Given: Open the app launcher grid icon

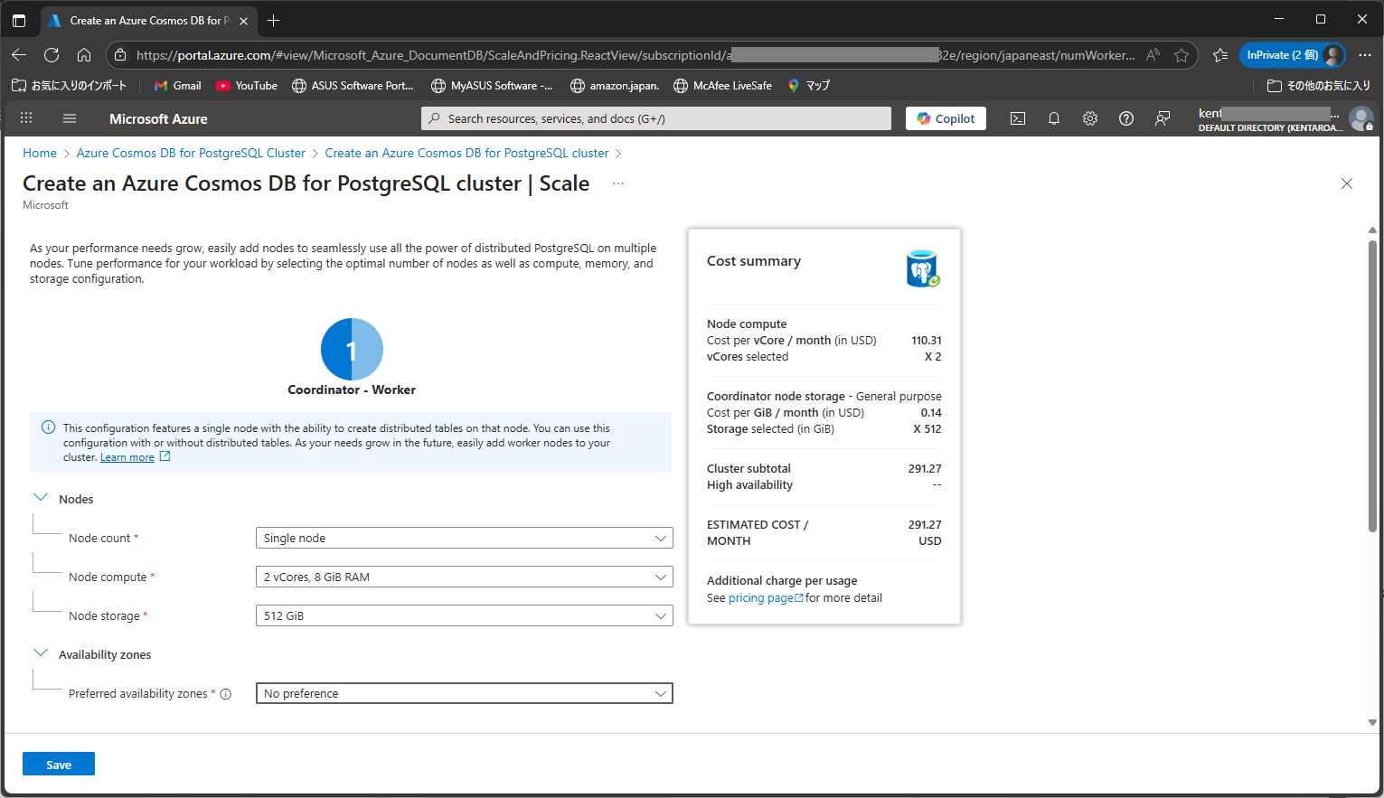Looking at the screenshot, I should coord(25,117).
